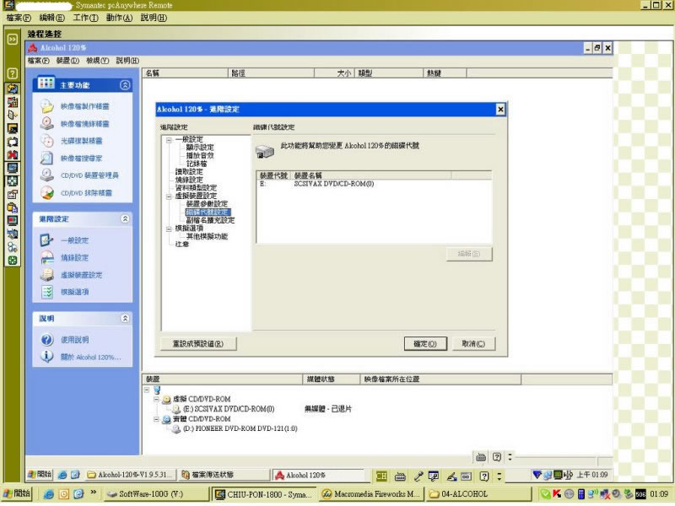Click the question mark icon in the remote language bar
Screen dimensions: 675x506
(x=484, y=476)
